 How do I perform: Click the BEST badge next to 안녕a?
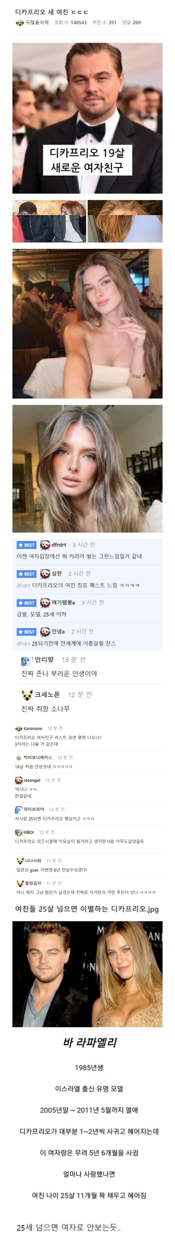(26, 632)
